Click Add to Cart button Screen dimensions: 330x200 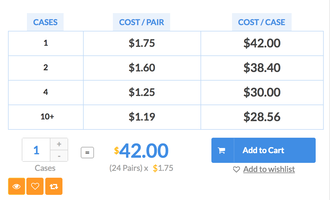(264, 150)
